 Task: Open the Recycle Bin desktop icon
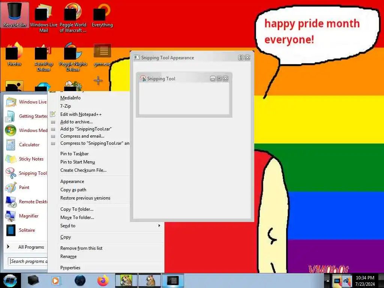[x=15, y=15]
